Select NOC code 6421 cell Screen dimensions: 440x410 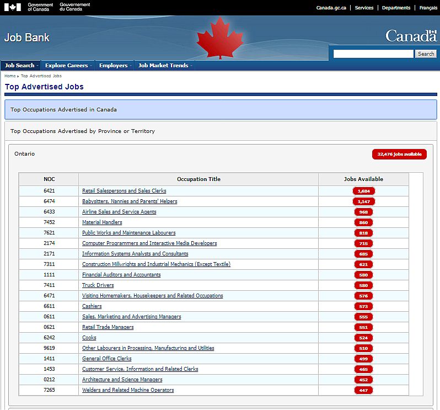click(49, 191)
